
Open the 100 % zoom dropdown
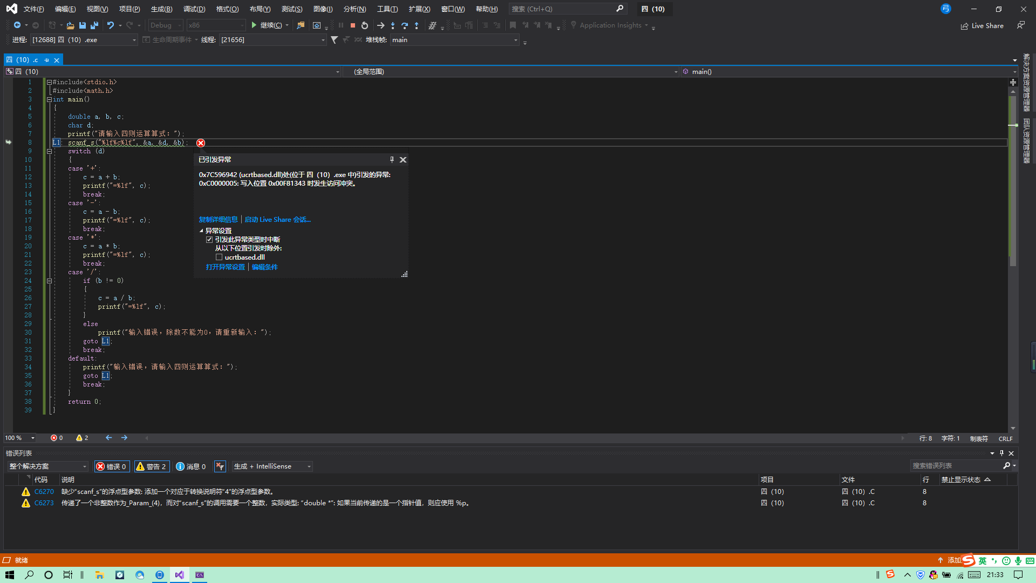tap(20, 438)
